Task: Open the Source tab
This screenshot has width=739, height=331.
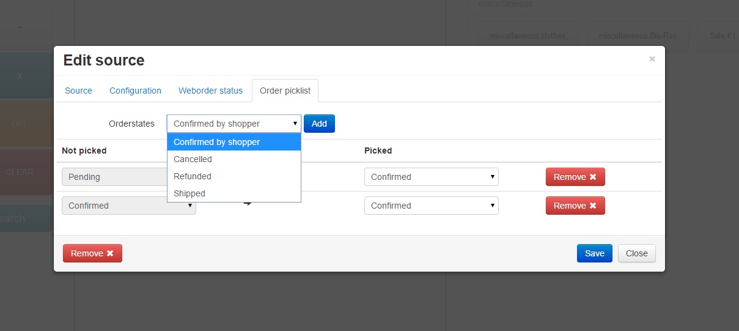Action: (78, 91)
